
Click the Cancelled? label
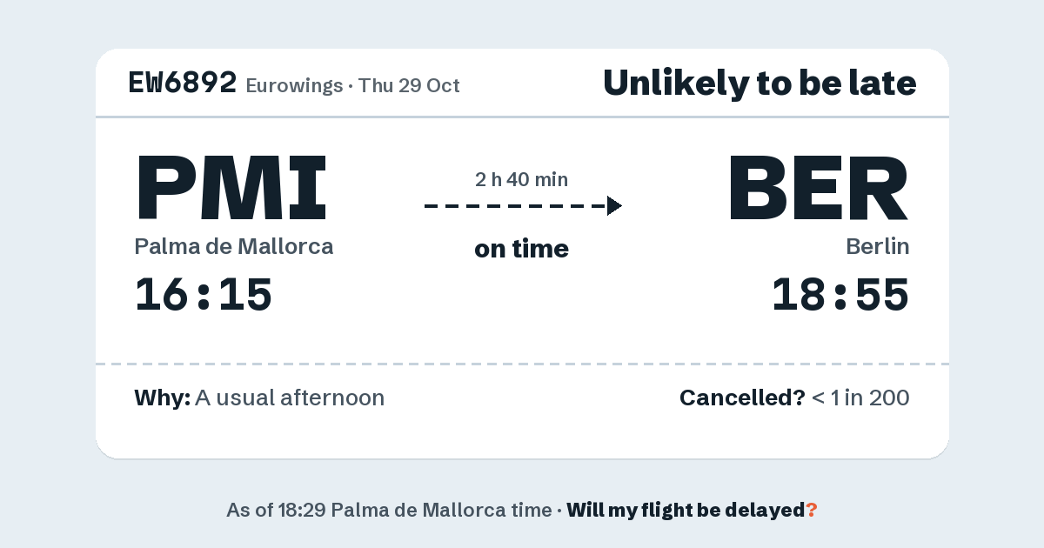pos(742,398)
